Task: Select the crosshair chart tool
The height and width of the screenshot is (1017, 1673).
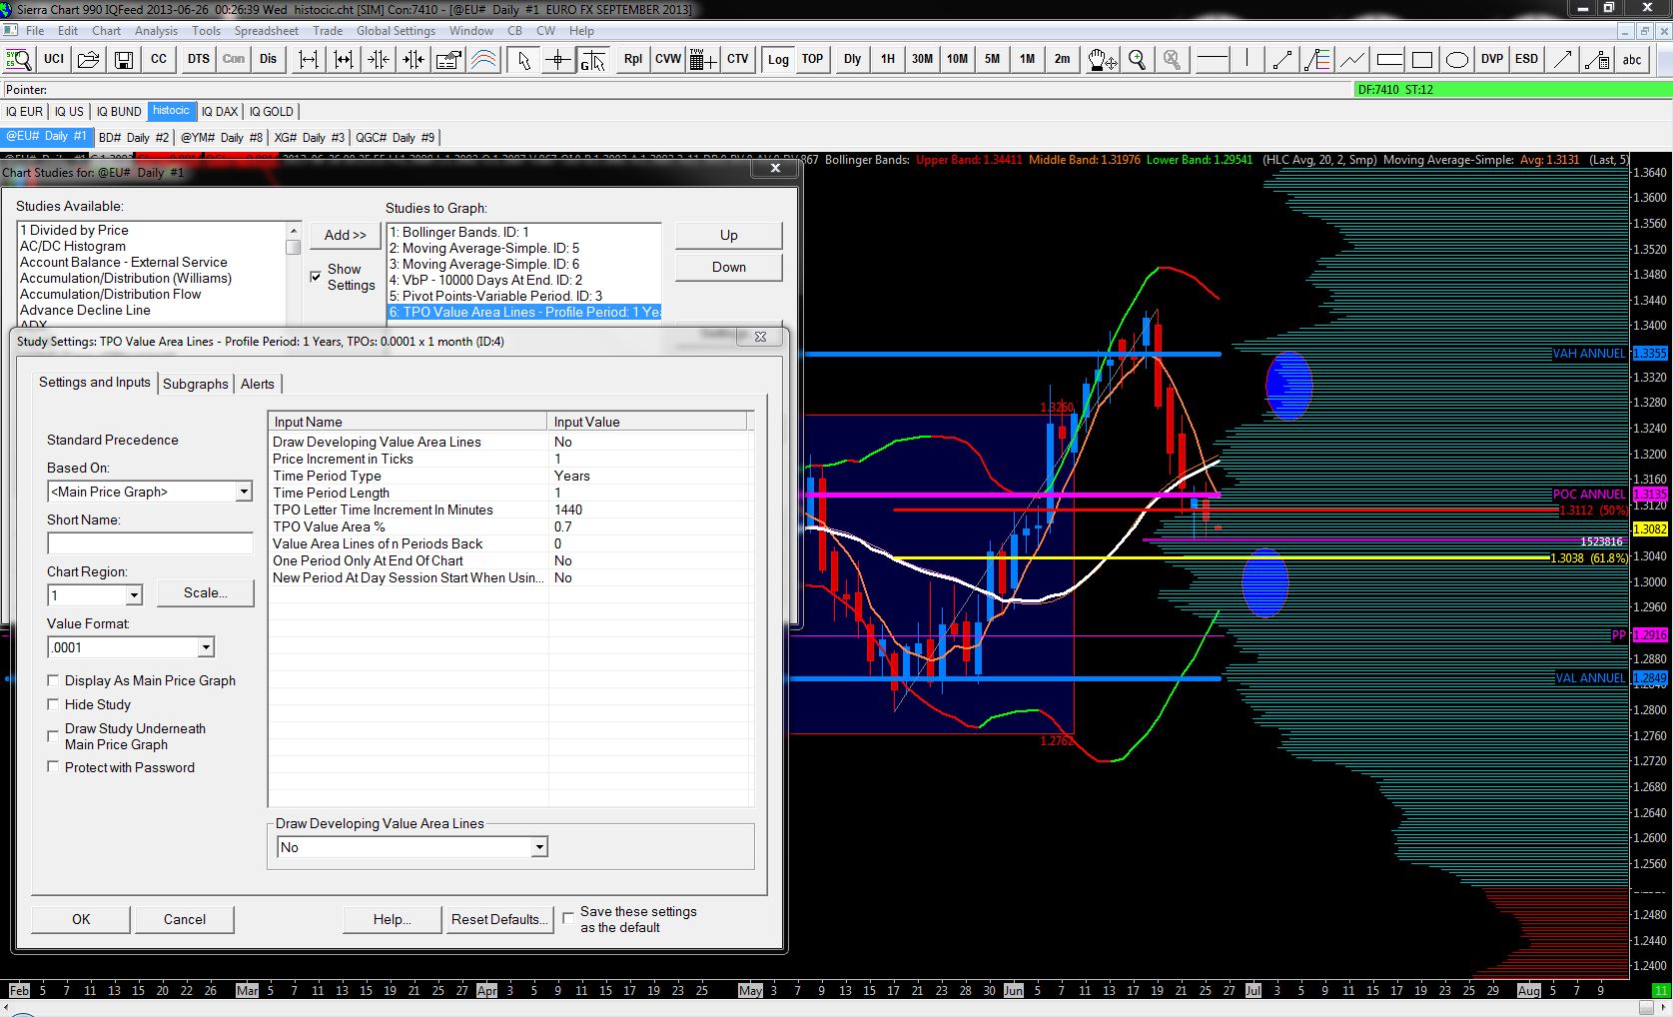Action: click(557, 60)
